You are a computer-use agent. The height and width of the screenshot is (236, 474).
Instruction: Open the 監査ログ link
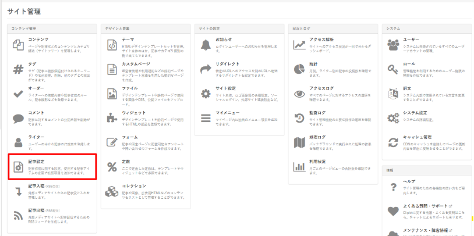[318, 113]
